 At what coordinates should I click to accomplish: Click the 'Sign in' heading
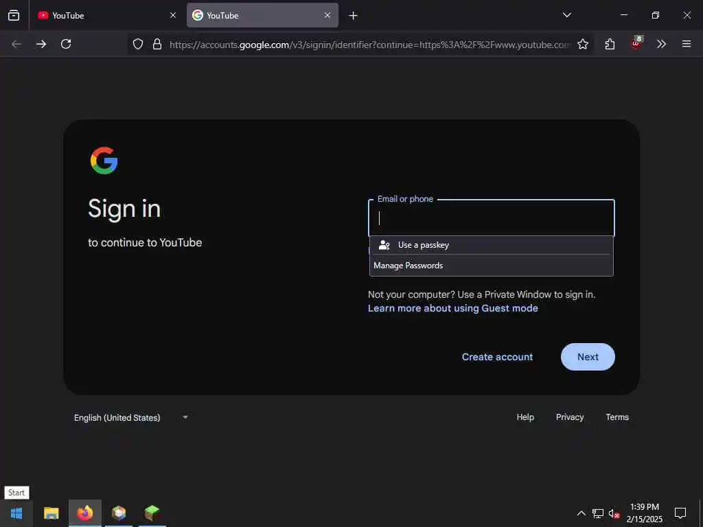pyautogui.click(x=124, y=209)
